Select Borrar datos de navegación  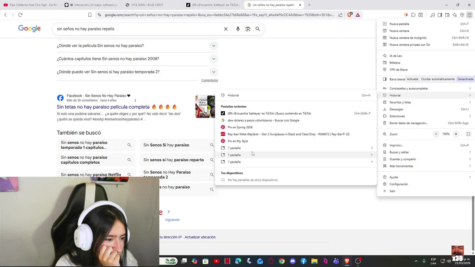click(x=426, y=123)
